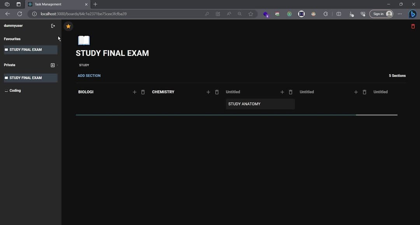The image size is (420, 225).
Task: Add a task to the CHEMISTRY section
Action: 208,92
